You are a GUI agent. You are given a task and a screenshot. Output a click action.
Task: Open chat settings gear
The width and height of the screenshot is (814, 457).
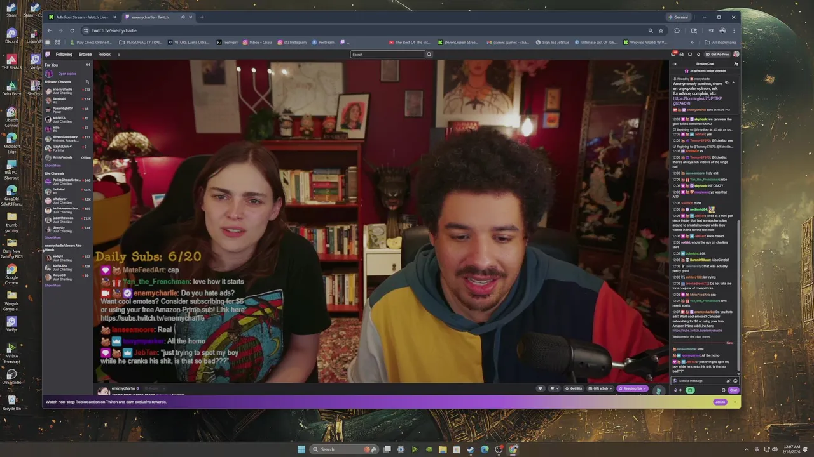(723, 390)
